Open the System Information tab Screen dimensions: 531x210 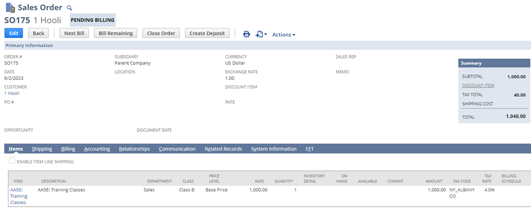(273, 149)
